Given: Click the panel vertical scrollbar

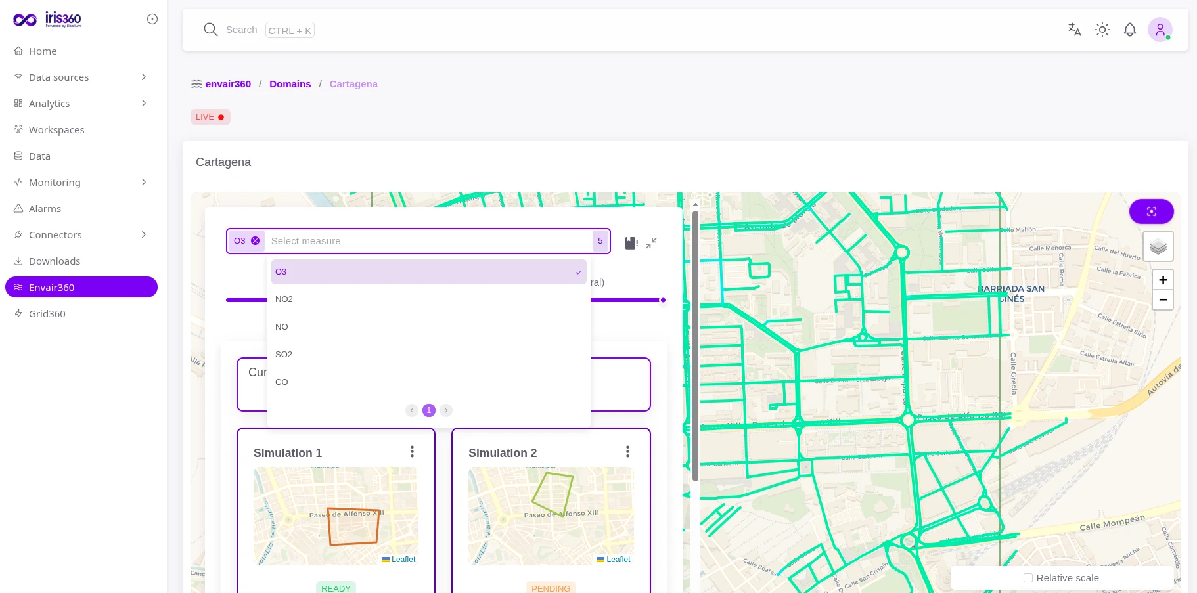Looking at the screenshot, I should point(695,345).
